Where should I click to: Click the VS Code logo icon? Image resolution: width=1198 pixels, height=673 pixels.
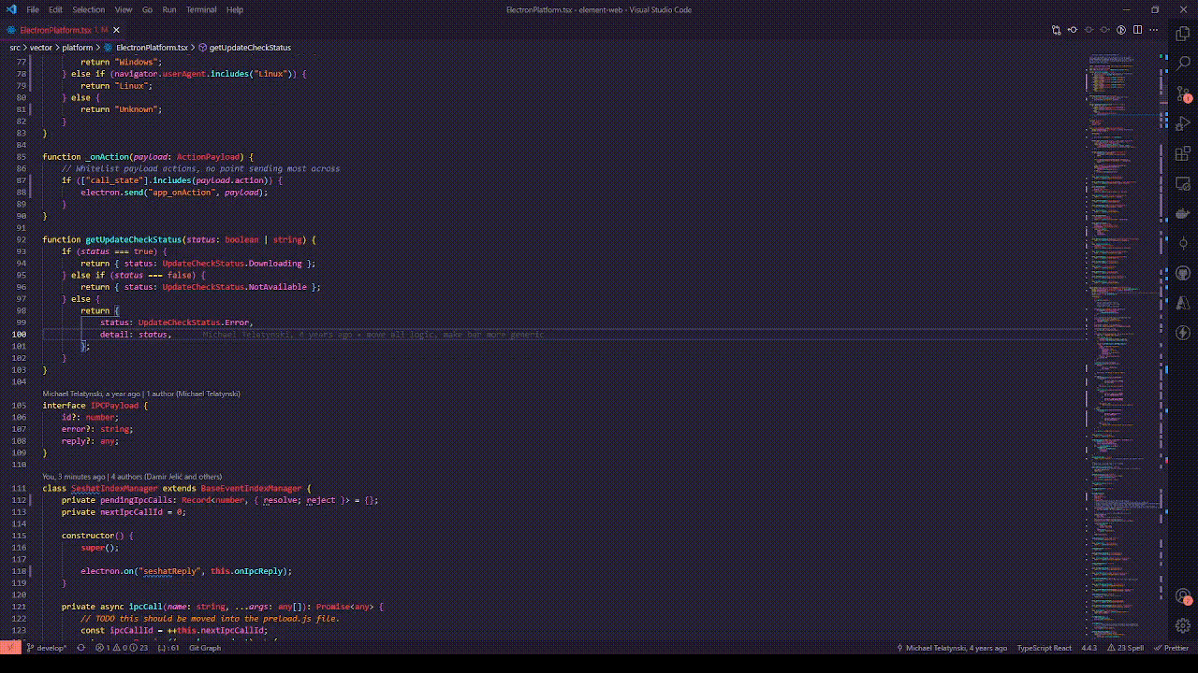tap(10, 9)
